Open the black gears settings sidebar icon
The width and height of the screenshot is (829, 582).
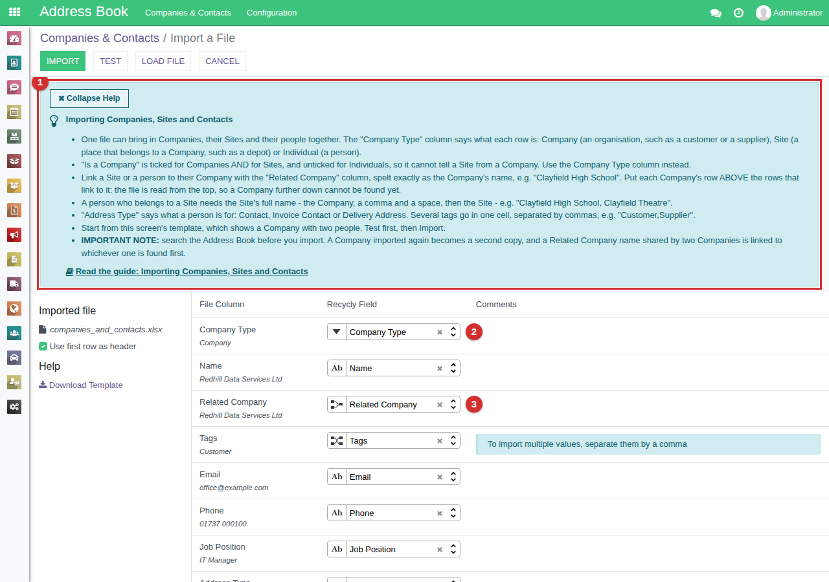tap(14, 407)
